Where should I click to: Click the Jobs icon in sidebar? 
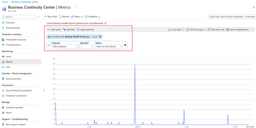3,67
